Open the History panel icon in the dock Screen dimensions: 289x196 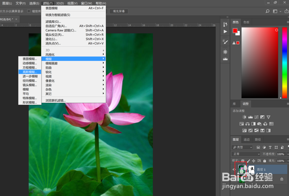coord(225,24)
